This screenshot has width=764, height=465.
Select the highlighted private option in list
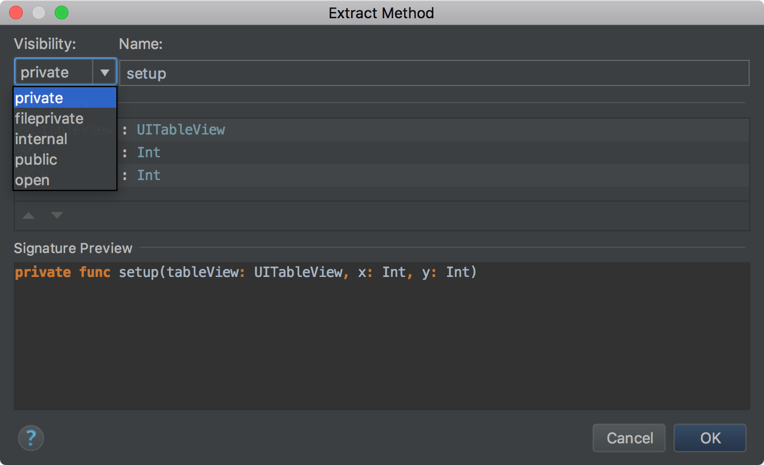point(65,98)
